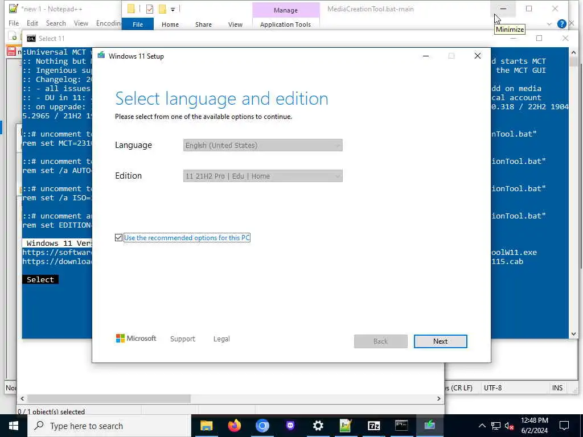Screen dimensions: 583x437
Task: Click the New Folder icon in Explorer quick access toolbar
Action: coord(162,9)
